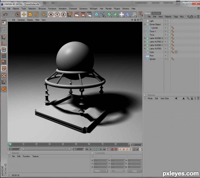Open the Attributes Mode menu
The image size is (200, 178).
pyautogui.click(x=150, y=98)
